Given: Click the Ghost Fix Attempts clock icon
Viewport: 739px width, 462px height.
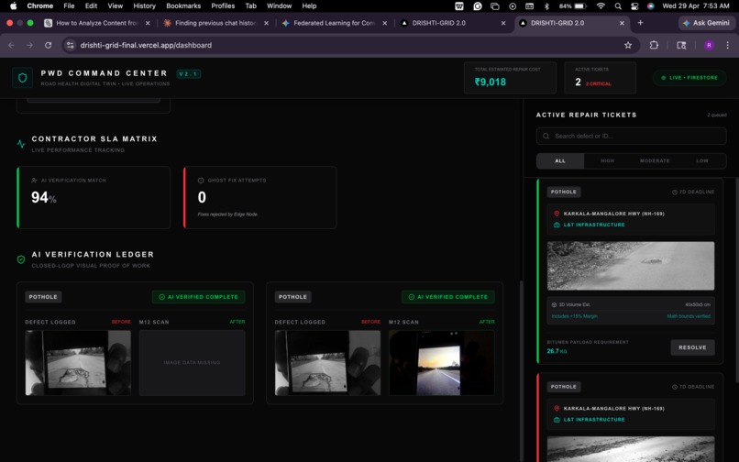Looking at the screenshot, I should point(201,180).
